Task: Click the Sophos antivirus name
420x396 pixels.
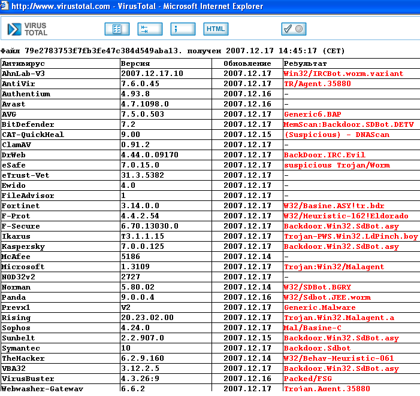Action: [16, 328]
